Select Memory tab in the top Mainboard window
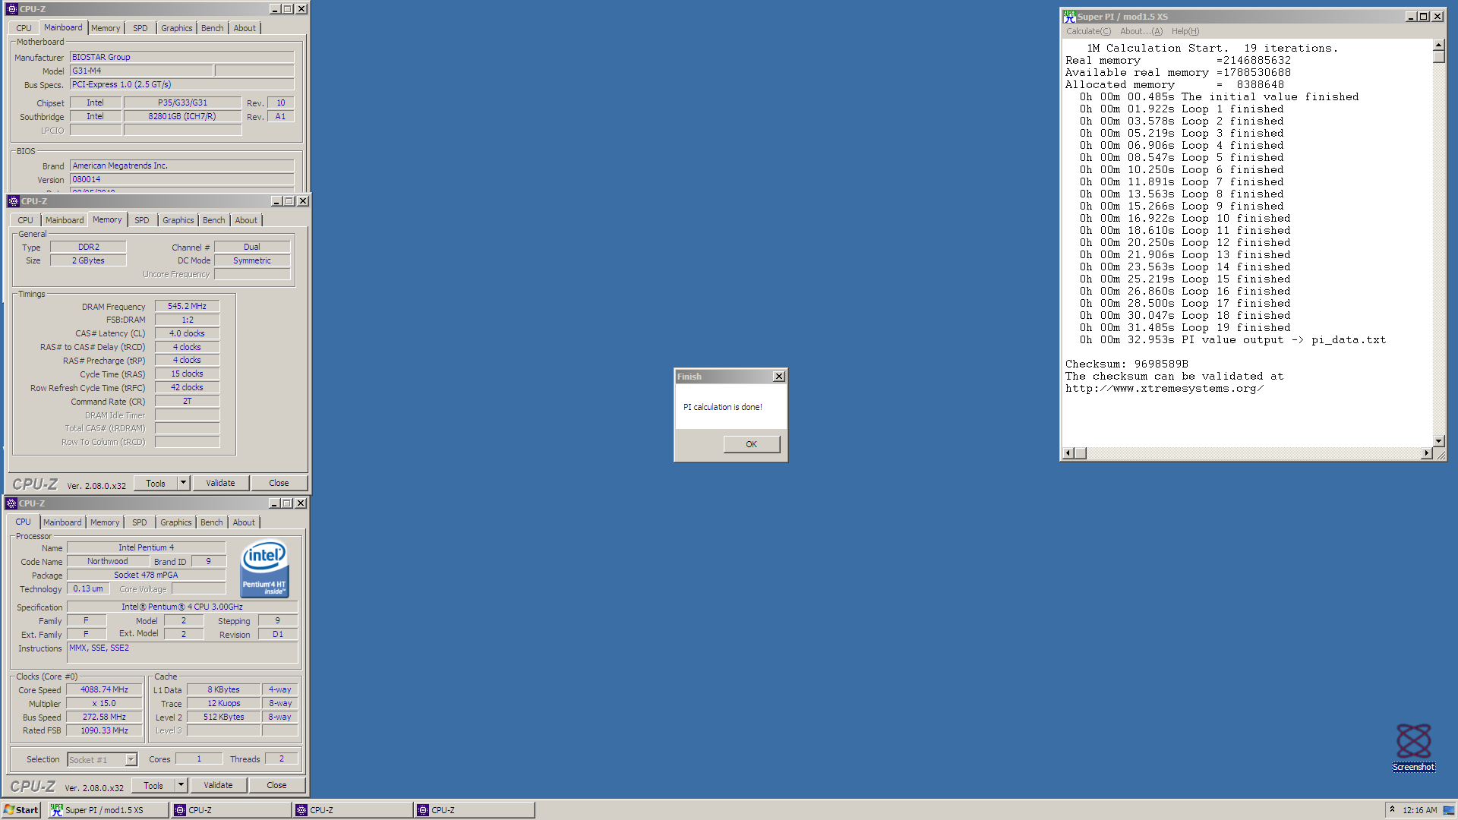This screenshot has width=1458, height=820. 106,28
